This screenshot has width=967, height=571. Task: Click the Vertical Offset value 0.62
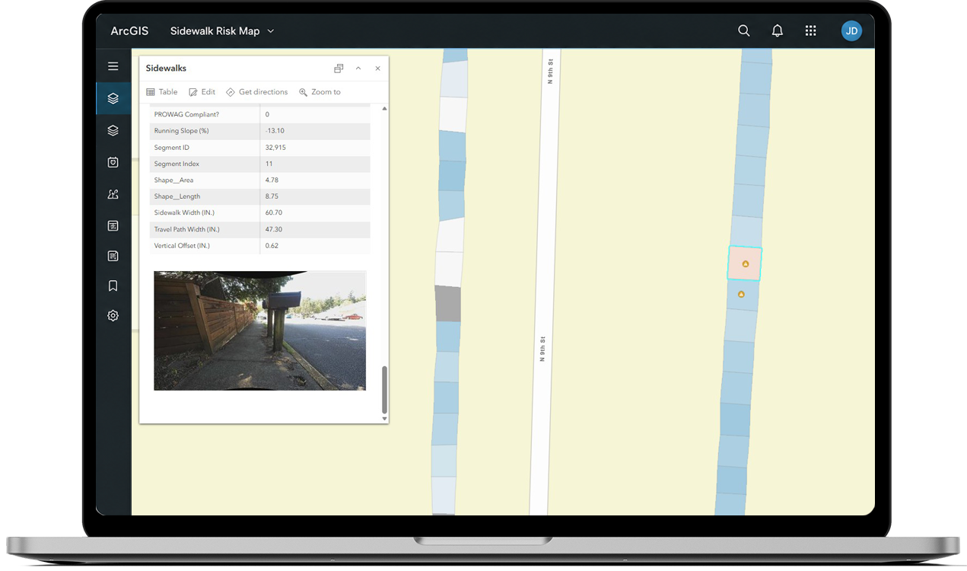point(272,246)
